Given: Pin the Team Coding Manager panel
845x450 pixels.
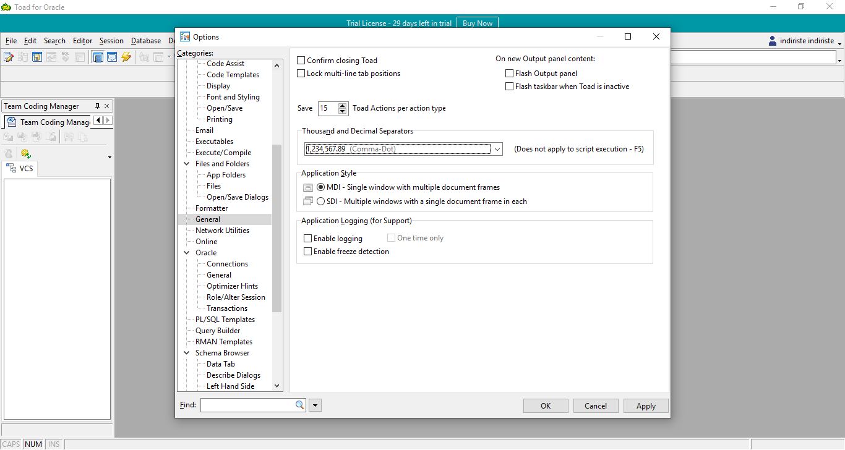Looking at the screenshot, I should click(x=97, y=106).
